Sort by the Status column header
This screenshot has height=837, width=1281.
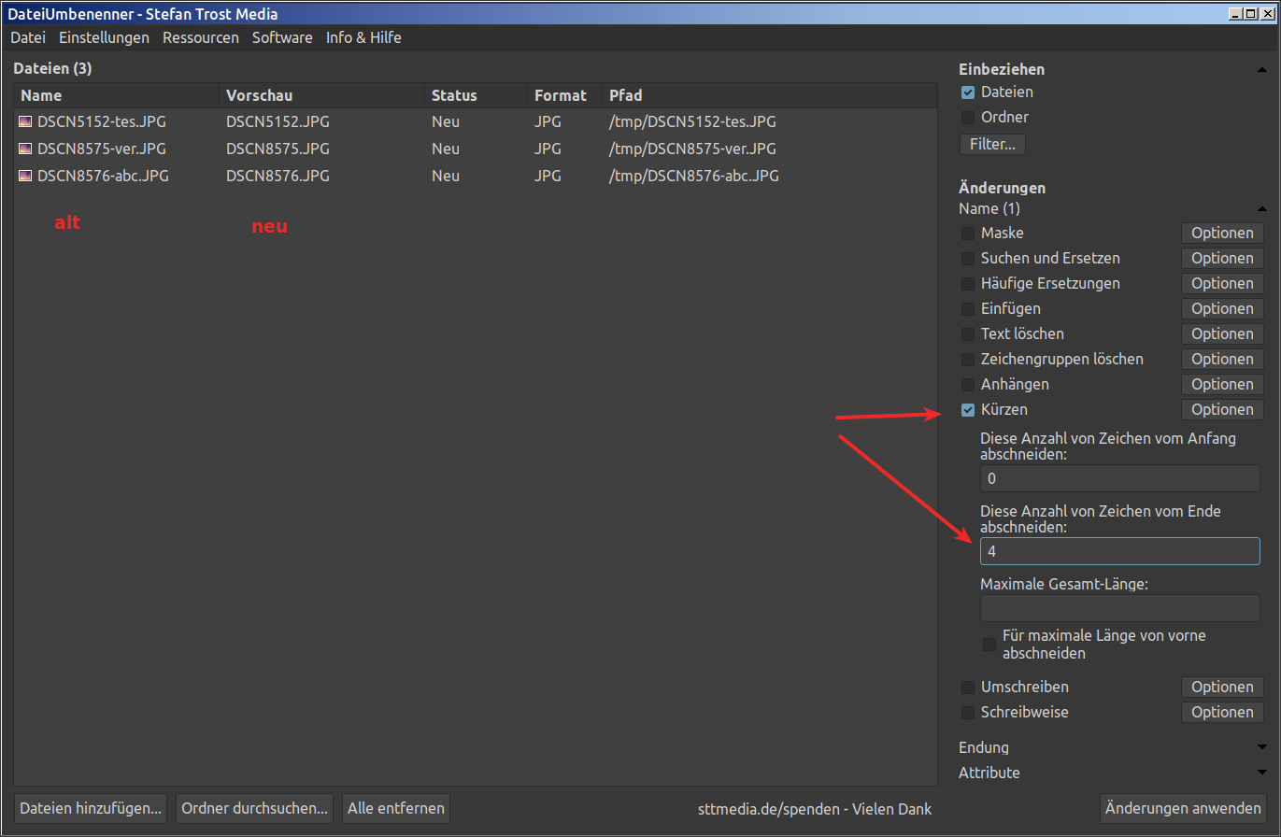click(x=477, y=95)
